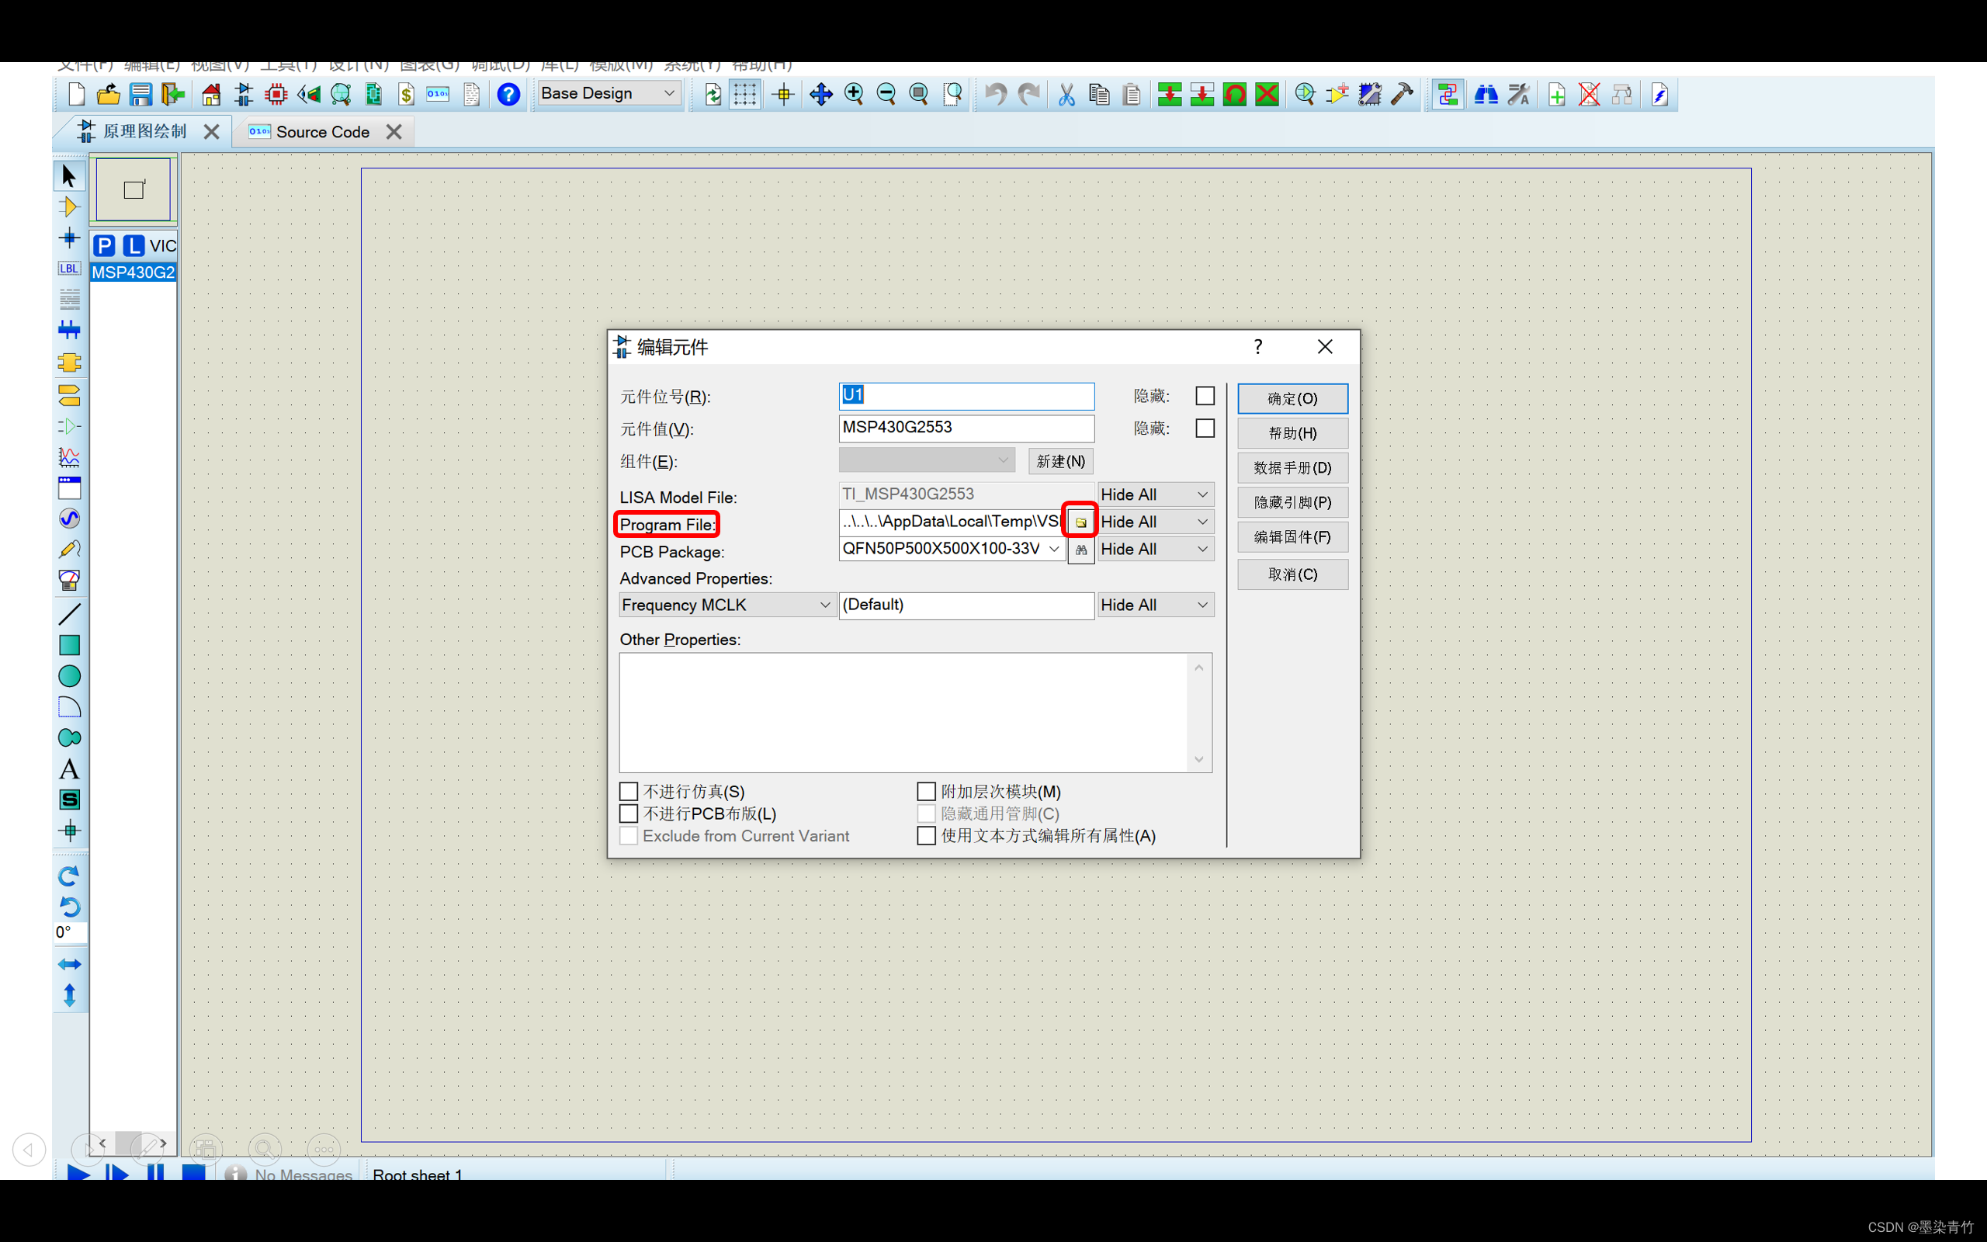Open the bill of materials toolbar icon
The image size is (1987, 1242).
click(x=407, y=94)
